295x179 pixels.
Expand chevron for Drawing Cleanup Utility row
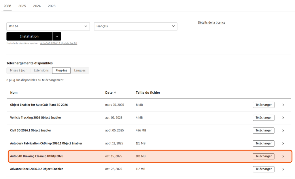(283, 157)
